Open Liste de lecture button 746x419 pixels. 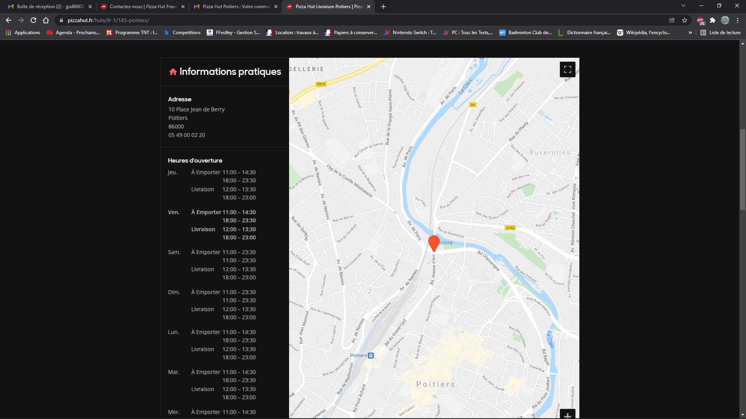pyautogui.click(x=721, y=33)
